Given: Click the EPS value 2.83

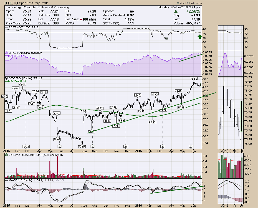Looking at the screenshot, I should coord(93,15).
